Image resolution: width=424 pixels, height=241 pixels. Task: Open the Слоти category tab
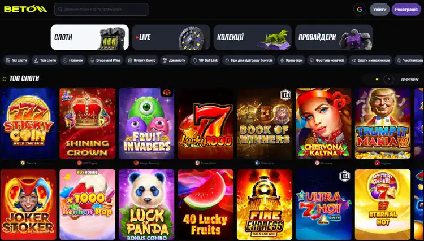90,37
